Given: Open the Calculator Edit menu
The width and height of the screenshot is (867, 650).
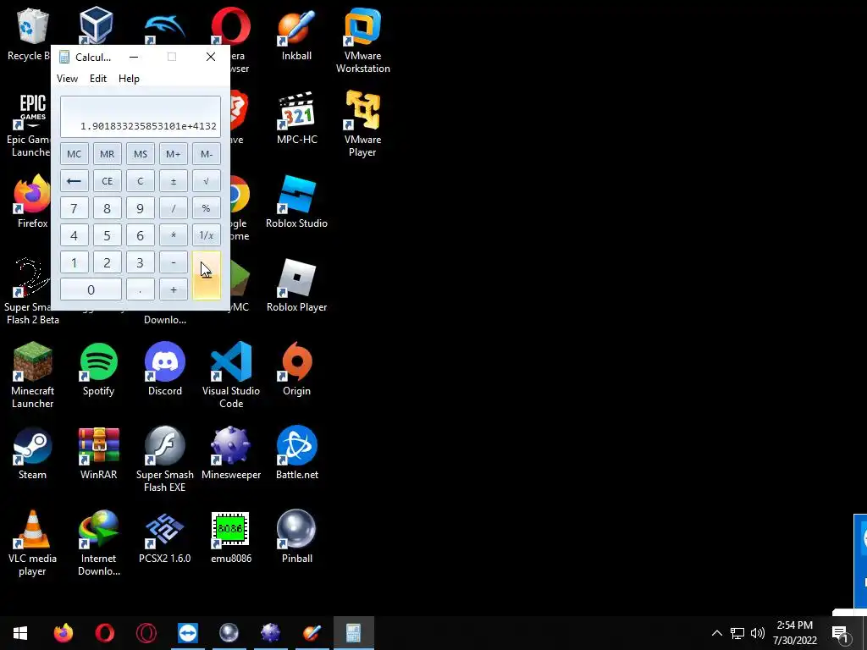Looking at the screenshot, I should (98, 79).
